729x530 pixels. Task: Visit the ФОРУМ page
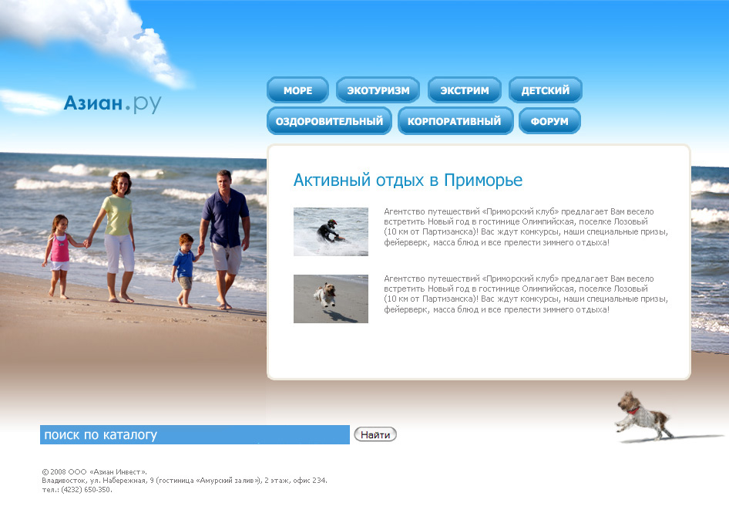549,120
